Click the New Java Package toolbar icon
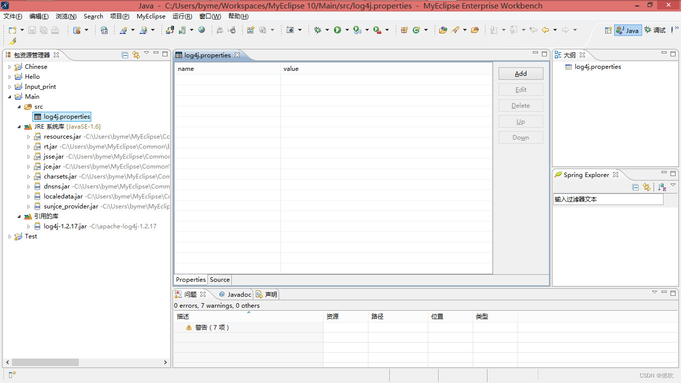Image resolution: width=681 pixels, height=383 pixels. [405, 30]
